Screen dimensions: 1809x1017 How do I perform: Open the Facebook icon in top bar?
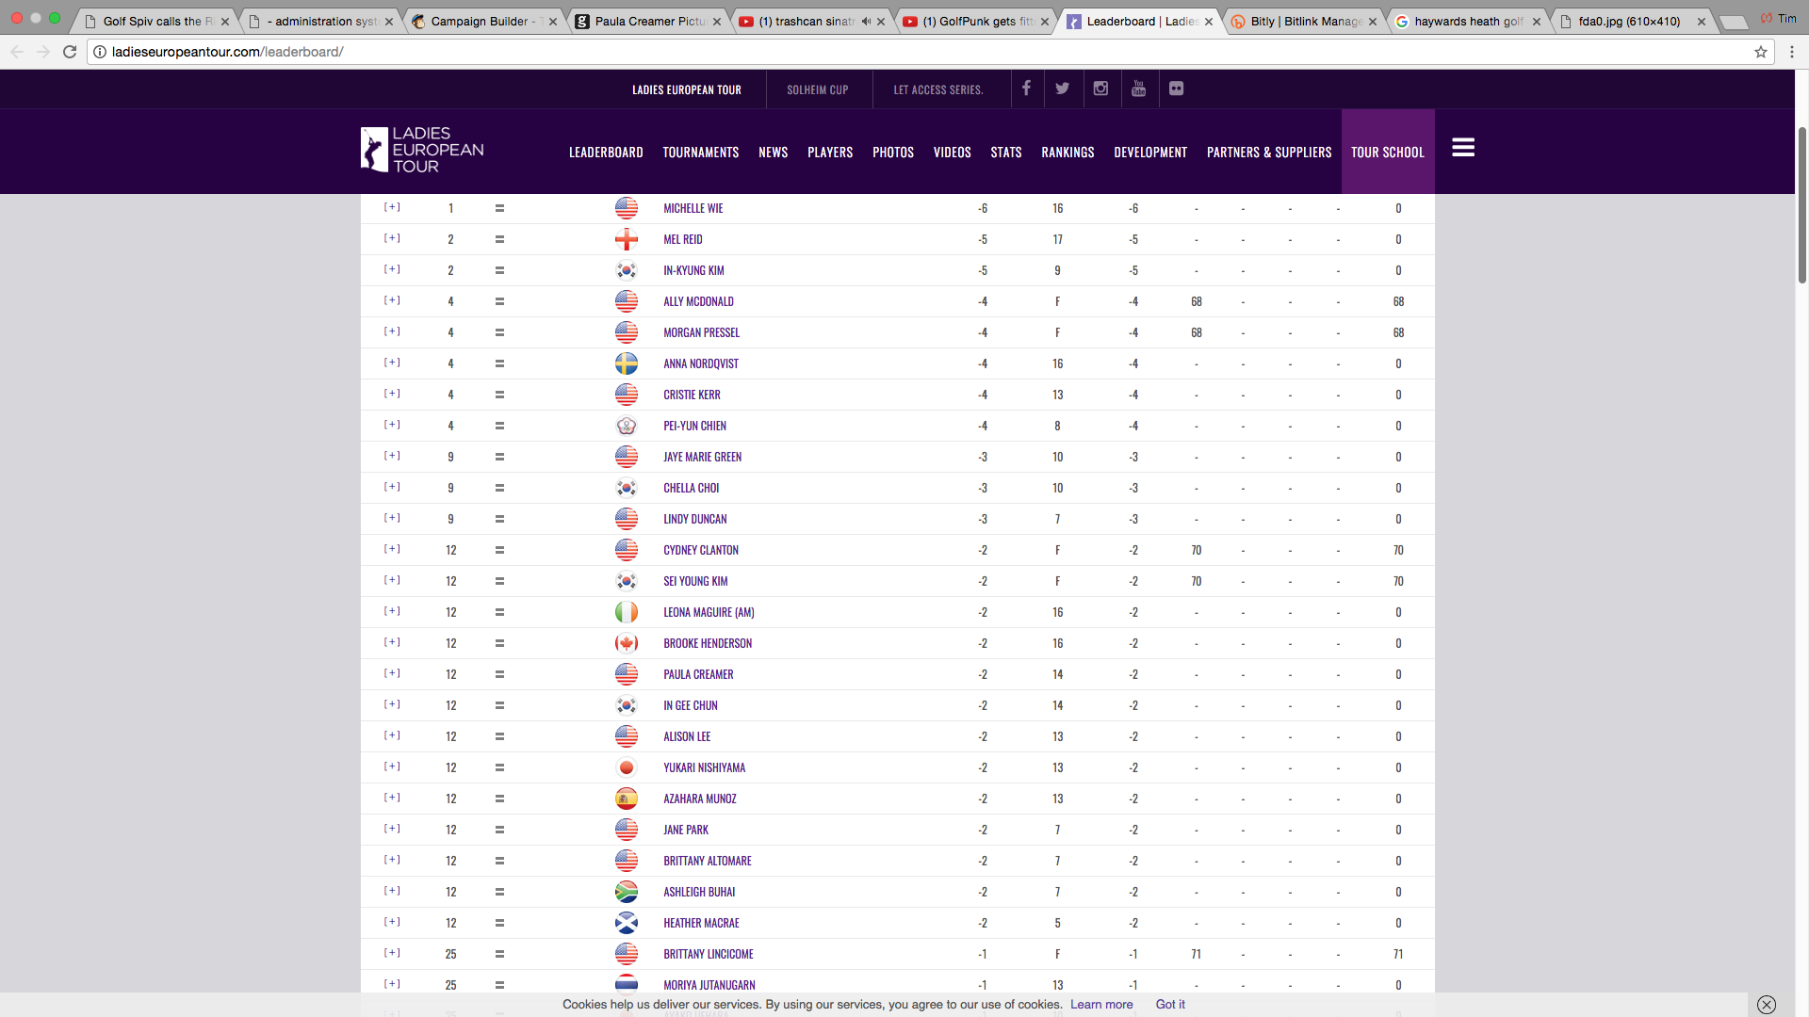coord(1026,89)
